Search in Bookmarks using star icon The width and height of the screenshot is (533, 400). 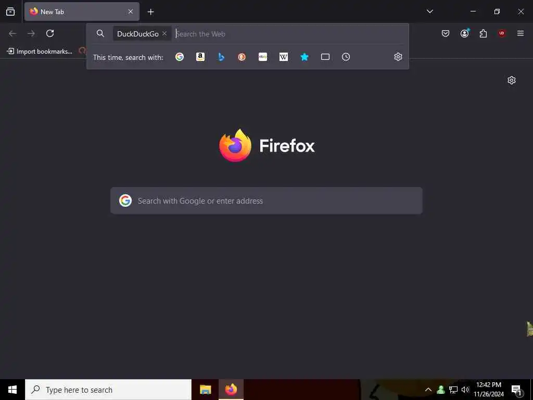(304, 57)
